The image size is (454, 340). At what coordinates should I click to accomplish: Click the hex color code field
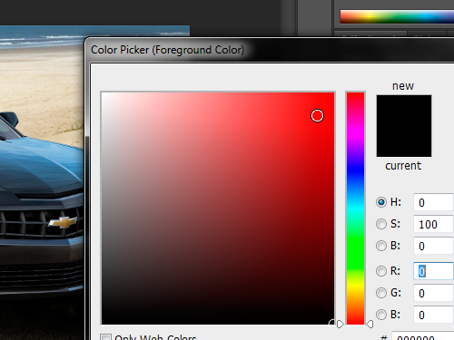[x=423, y=335]
